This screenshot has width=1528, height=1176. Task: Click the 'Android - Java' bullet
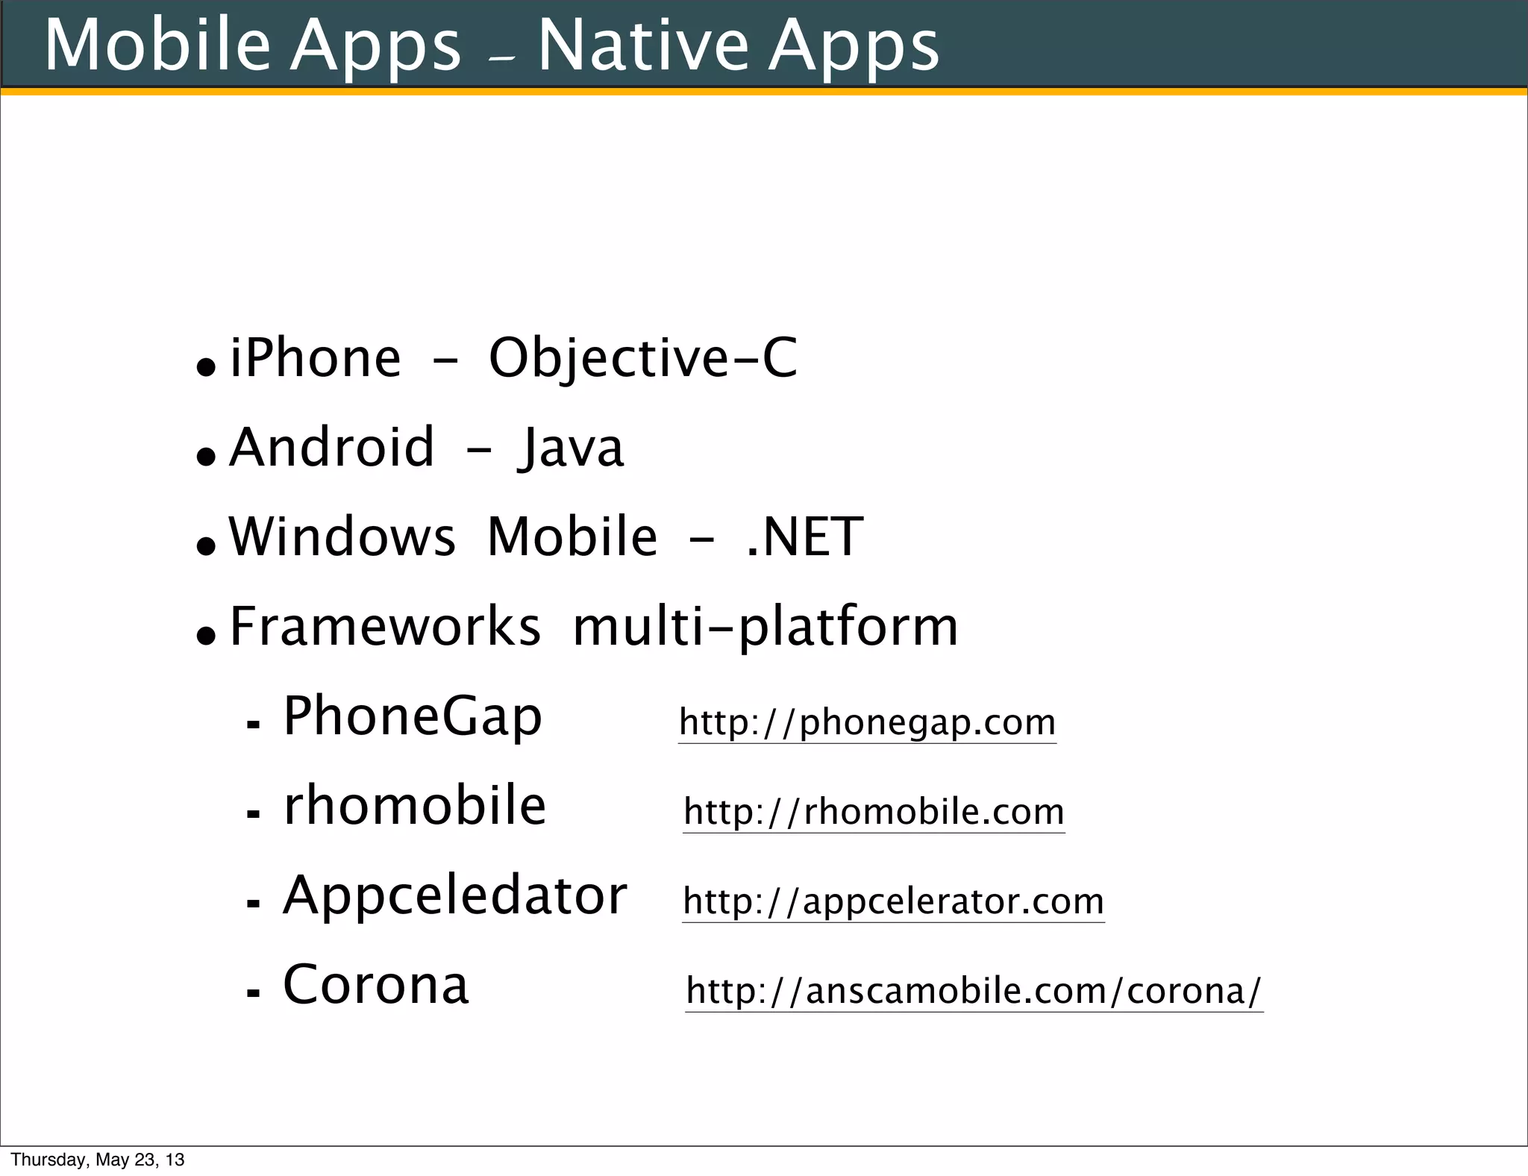coord(426,448)
